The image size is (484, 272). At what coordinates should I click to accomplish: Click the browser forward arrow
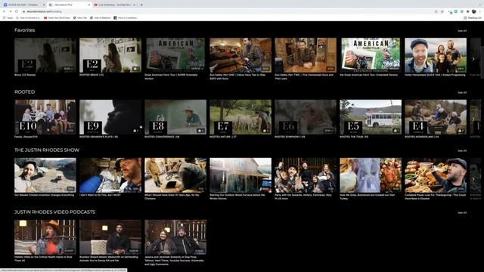(x=10, y=11)
